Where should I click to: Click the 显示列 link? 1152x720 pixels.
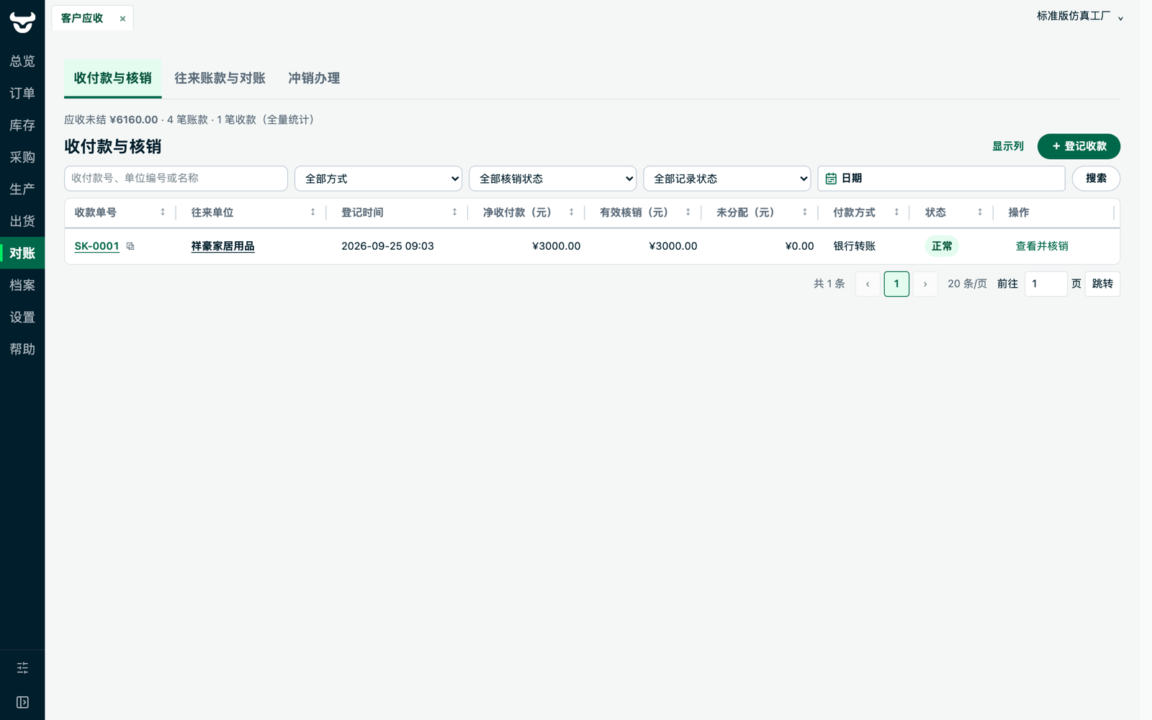tap(1008, 146)
